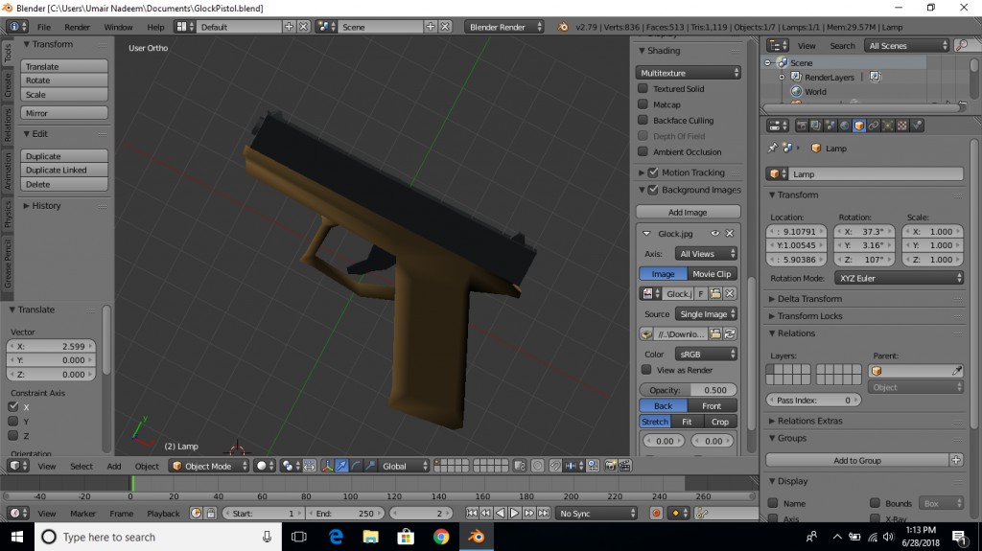Toggle the snap magnet icon in viewport header
This screenshot has height=551, width=982.
(555, 466)
